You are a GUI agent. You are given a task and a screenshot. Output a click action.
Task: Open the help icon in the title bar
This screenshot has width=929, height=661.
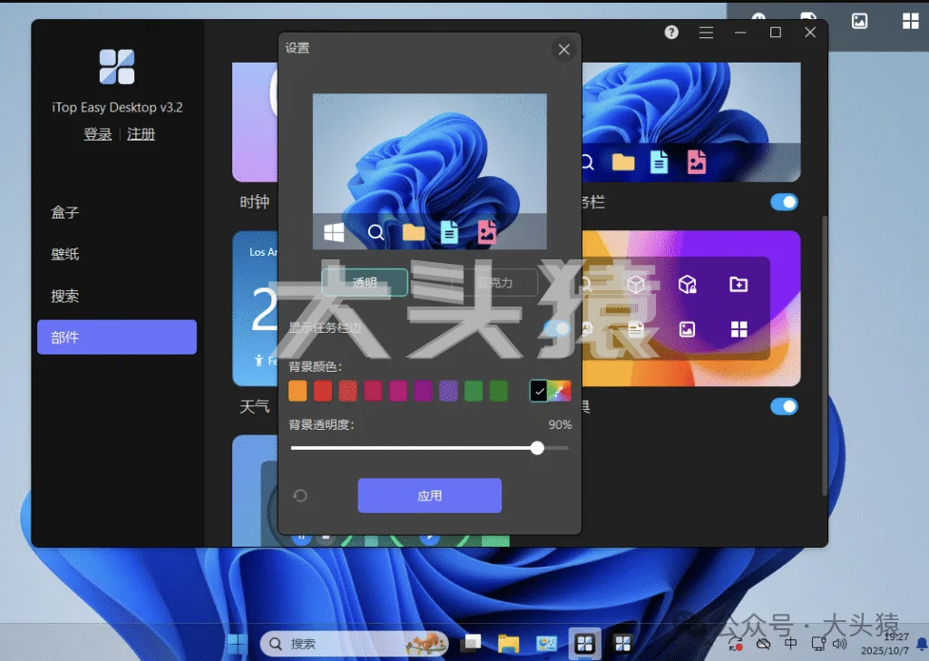coord(670,32)
